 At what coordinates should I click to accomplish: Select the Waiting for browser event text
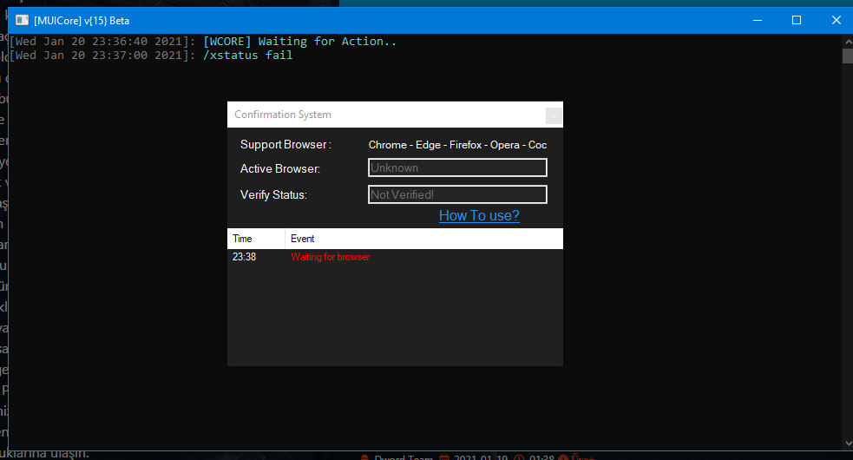(x=331, y=257)
